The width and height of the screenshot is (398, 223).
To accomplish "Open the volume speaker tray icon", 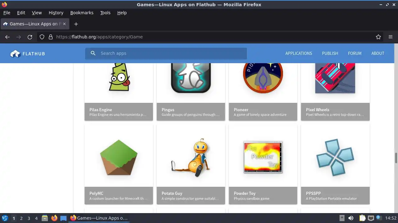I will 351,218.
